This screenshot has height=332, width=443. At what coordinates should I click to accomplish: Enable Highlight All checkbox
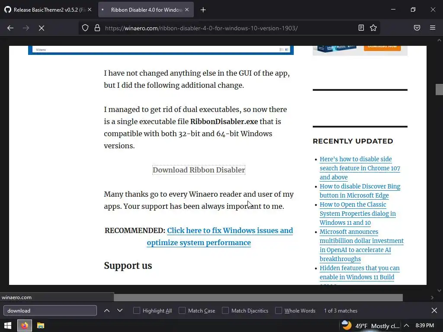[x=136, y=310]
